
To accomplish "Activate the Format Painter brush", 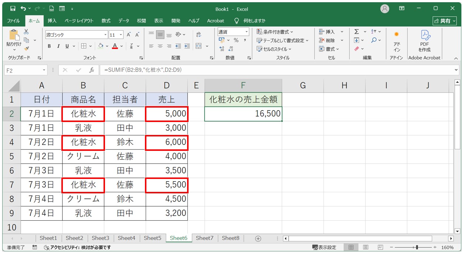I will [x=26, y=48].
